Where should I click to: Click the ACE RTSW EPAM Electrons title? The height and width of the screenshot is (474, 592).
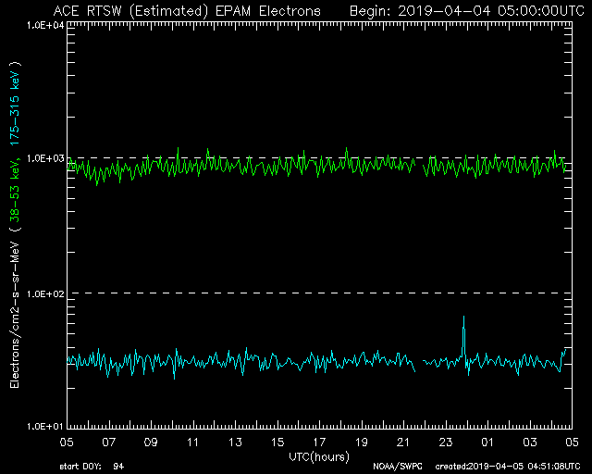188,10
